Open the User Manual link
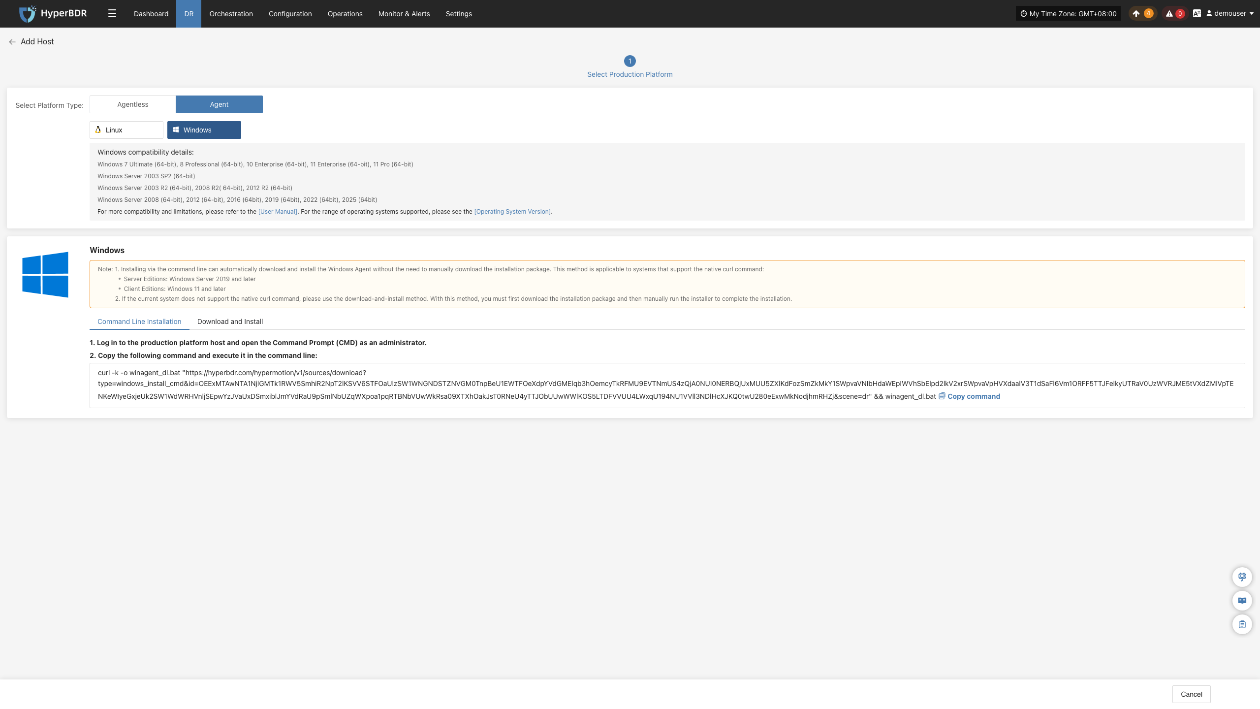Image resolution: width=1260 pixels, height=709 pixels. click(278, 212)
